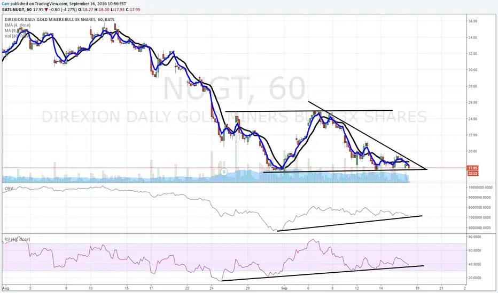Screen dimensions: 498x293
Task: Click the 24 date label on time axis
Action: pos(212,288)
